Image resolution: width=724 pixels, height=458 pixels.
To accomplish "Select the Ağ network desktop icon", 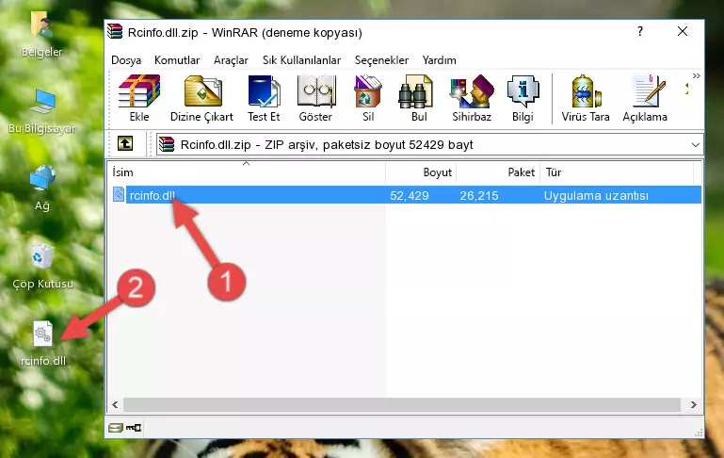I will click(x=42, y=188).
